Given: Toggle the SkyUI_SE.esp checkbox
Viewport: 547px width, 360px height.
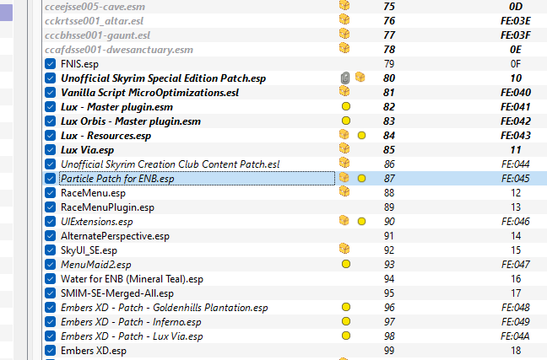Looking at the screenshot, I should pos(51,250).
